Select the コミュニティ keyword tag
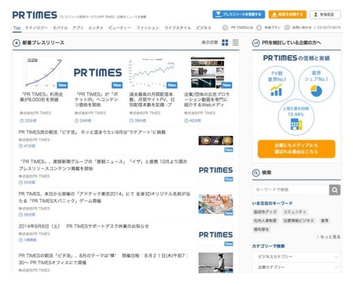This screenshot has width=353, height=285. coord(295,212)
